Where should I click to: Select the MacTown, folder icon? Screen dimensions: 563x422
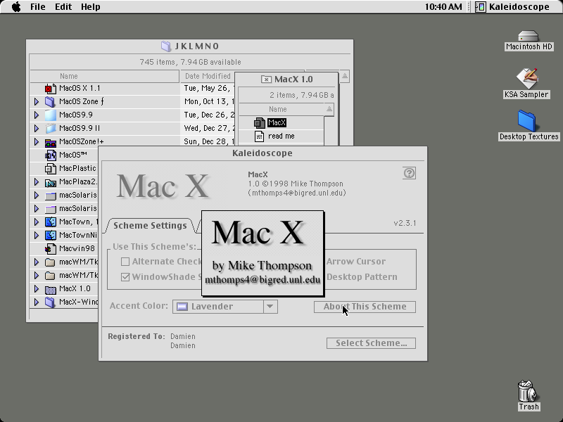point(50,222)
